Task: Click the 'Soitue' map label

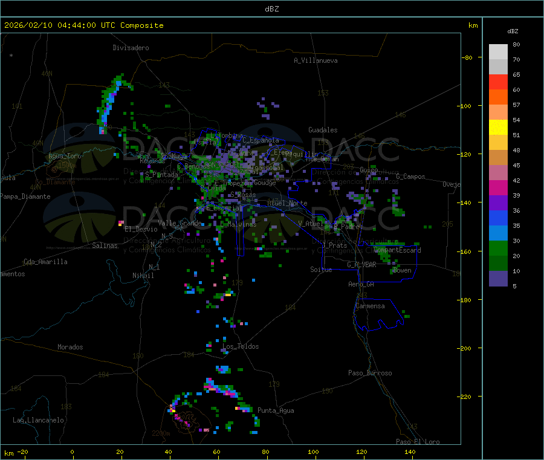Action: (x=321, y=270)
